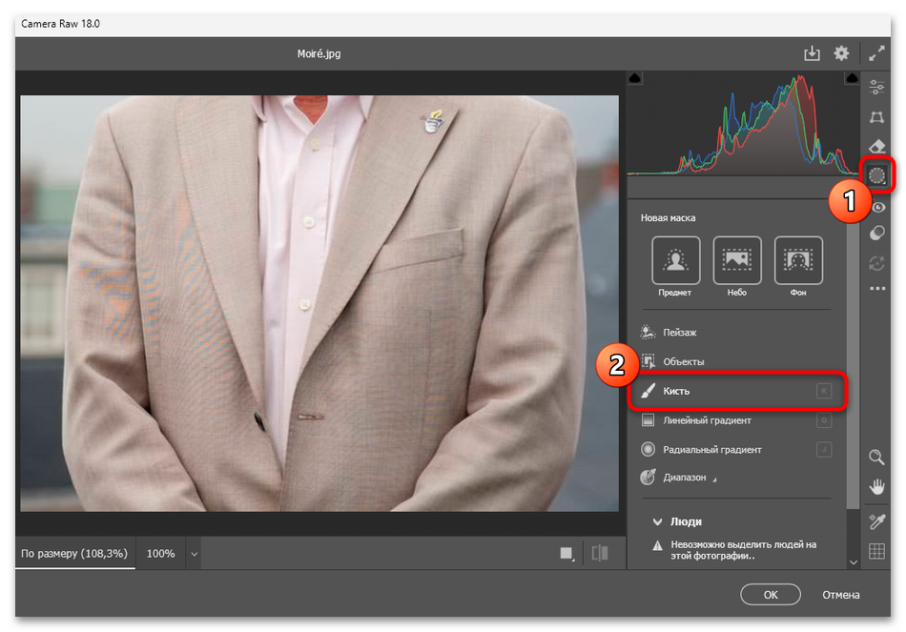Open the three-dot more options menu
Image resolution: width=906 pixels, height=632 pixels.
click(877, 288)
